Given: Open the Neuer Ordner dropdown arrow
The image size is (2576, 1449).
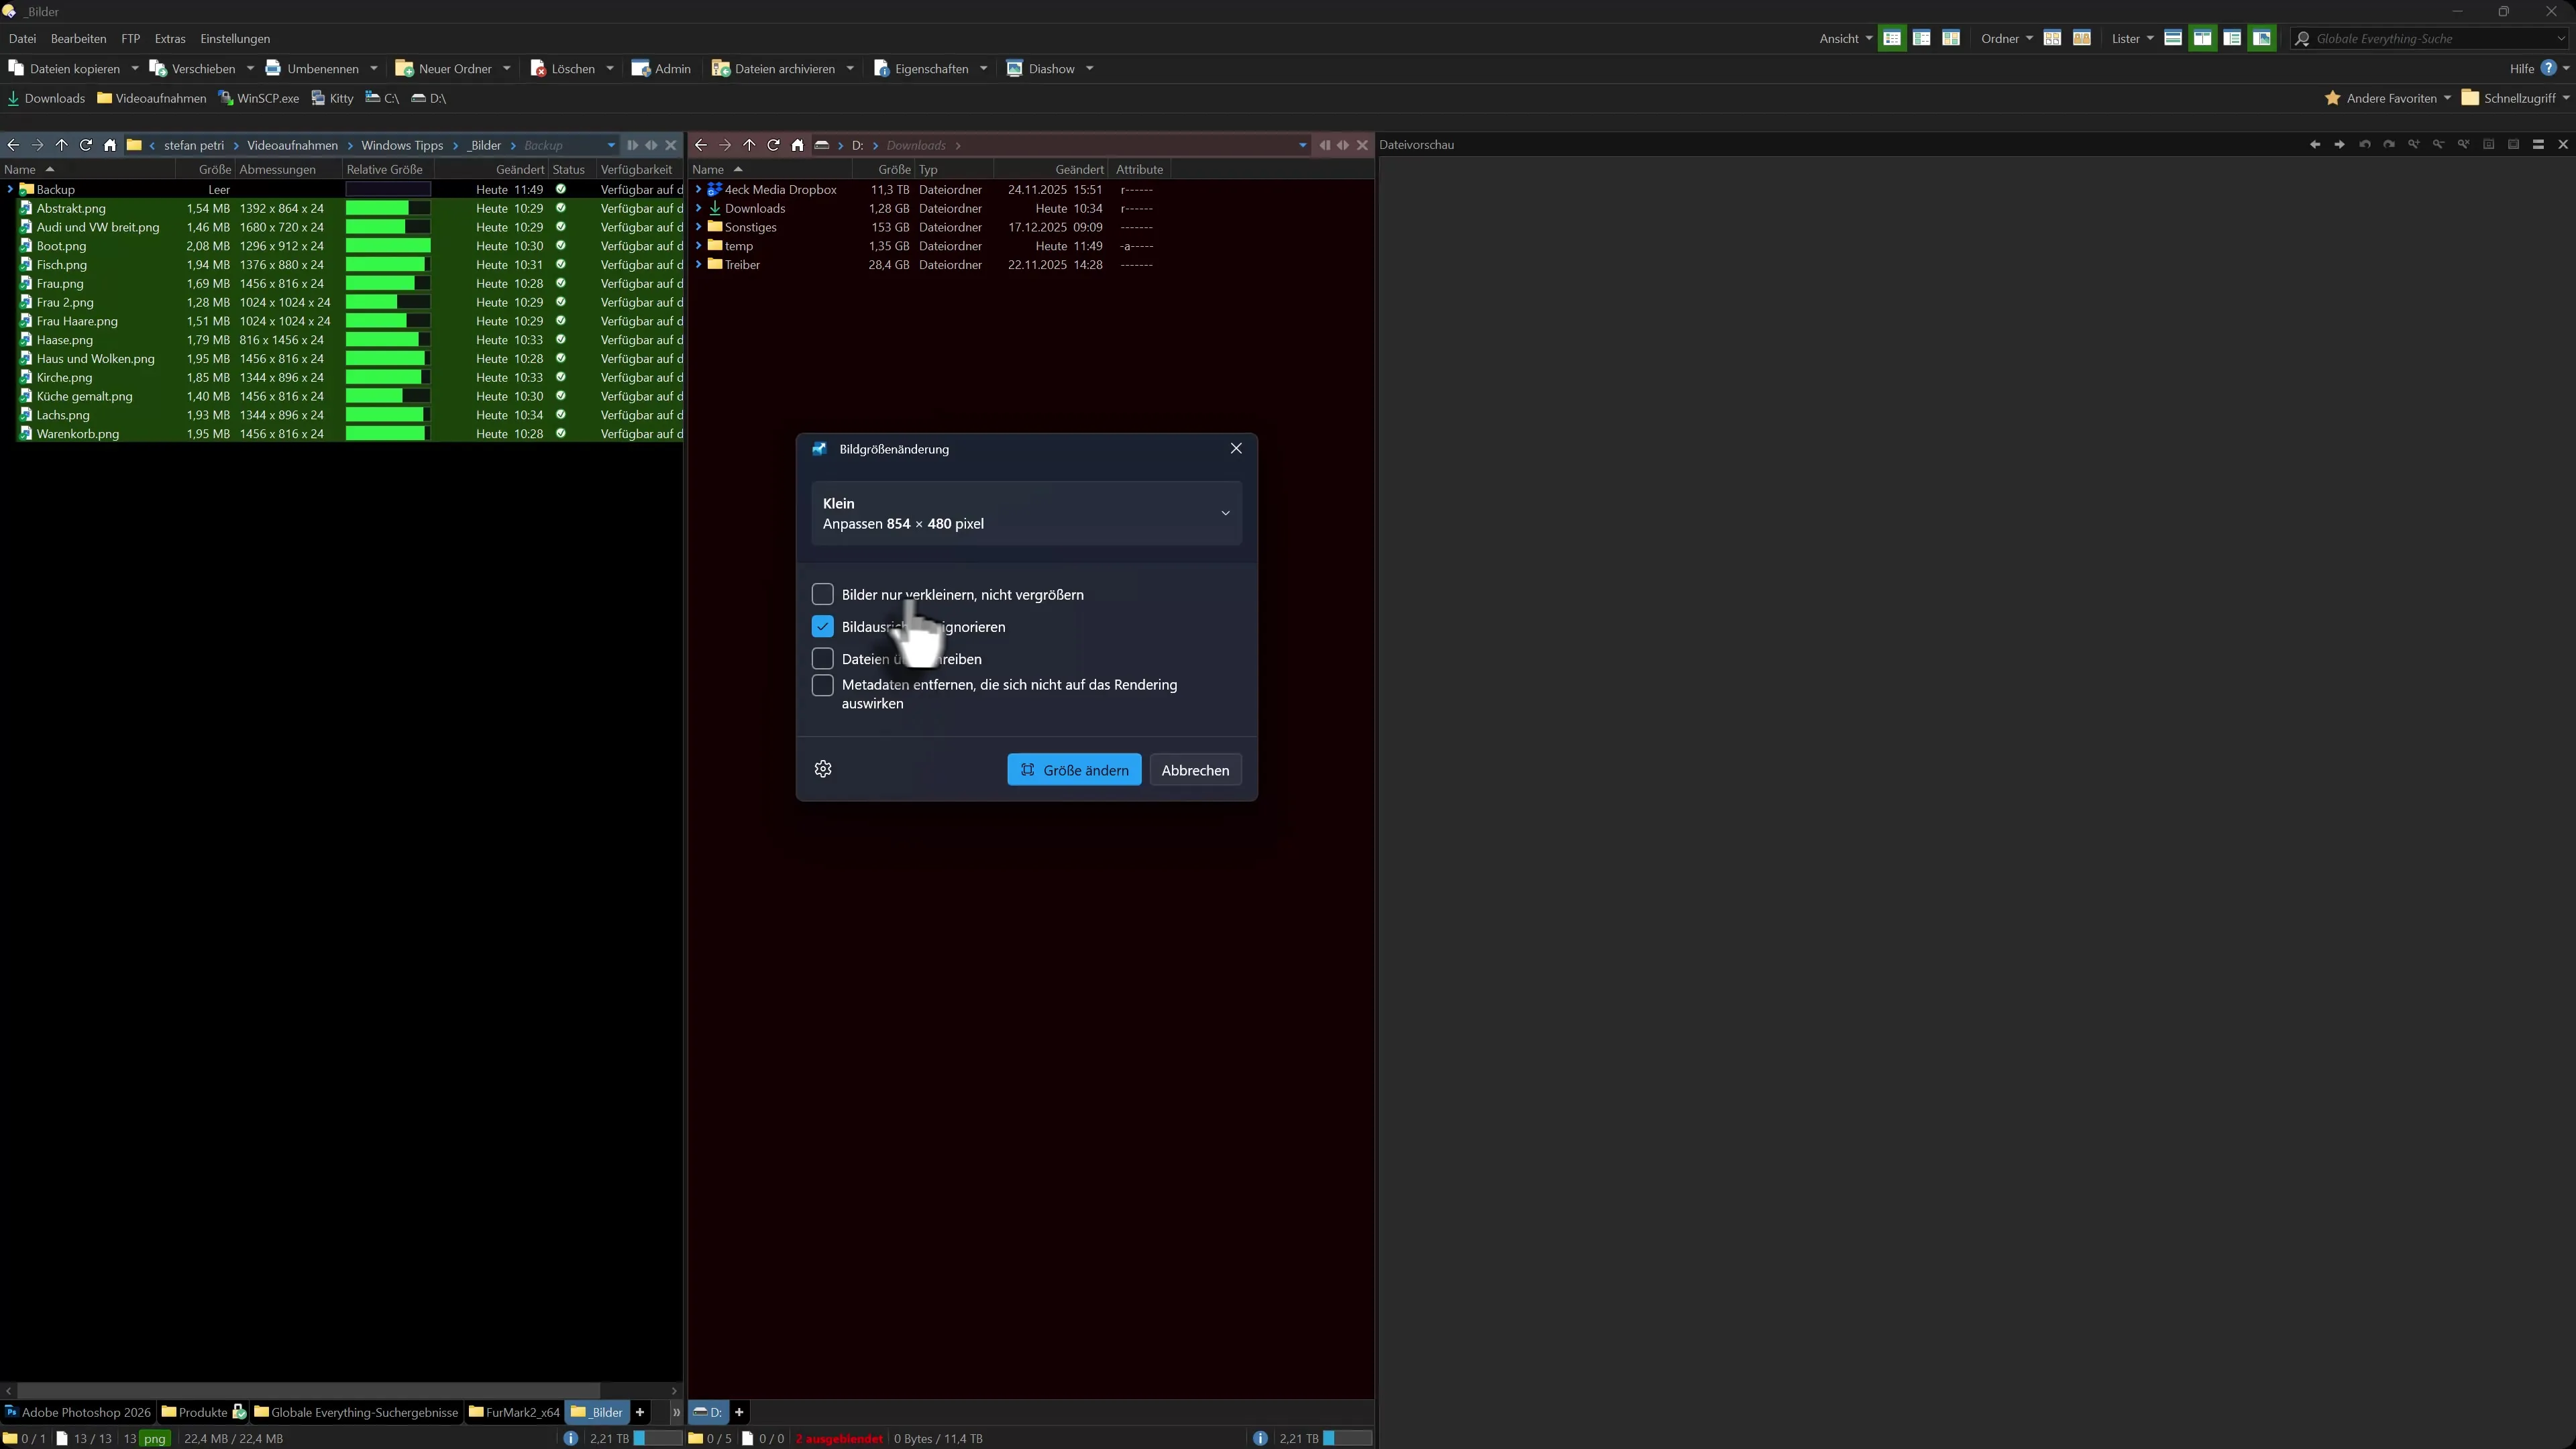Looking at the screenshot, I should pyautogui.click(x=507, y=69).
